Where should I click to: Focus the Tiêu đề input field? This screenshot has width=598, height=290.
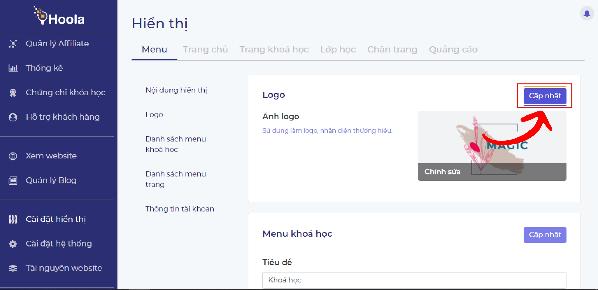coord(414,280)
